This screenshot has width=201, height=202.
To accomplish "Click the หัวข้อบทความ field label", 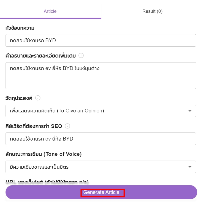I will point(20,28).
